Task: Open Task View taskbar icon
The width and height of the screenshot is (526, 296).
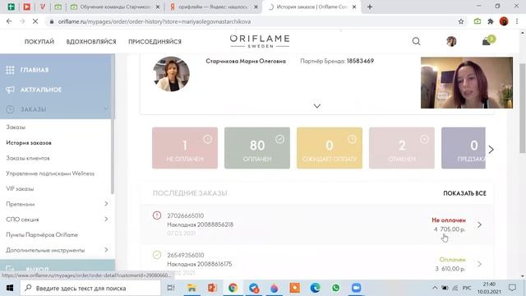Action: point(171,288)
